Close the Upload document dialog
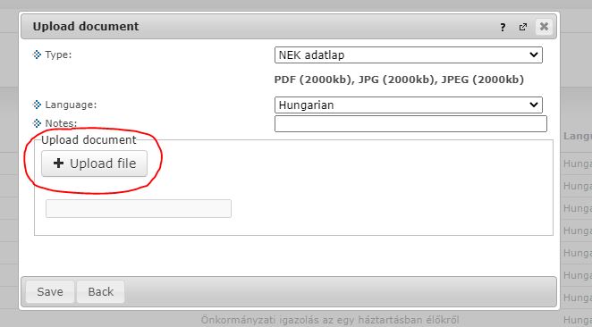The image size is (592, 327). pyautogui.click(x=544, y=27)
